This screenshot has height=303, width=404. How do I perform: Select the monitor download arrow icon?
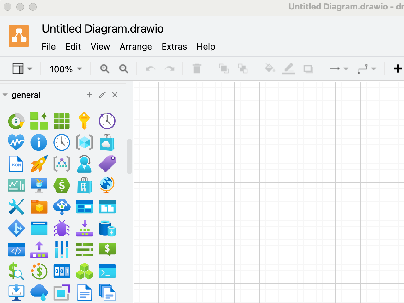(16, 293)
